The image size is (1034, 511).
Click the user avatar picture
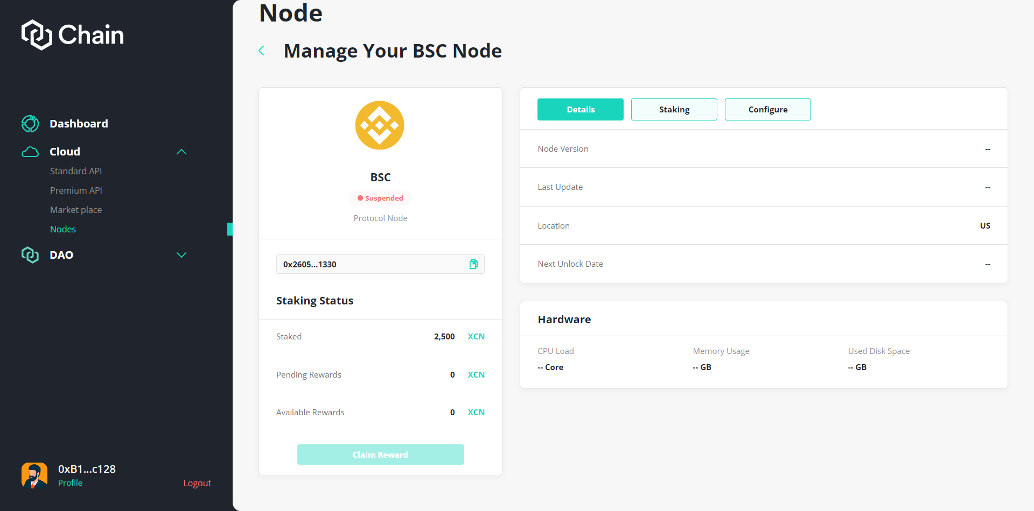point(34,475)
